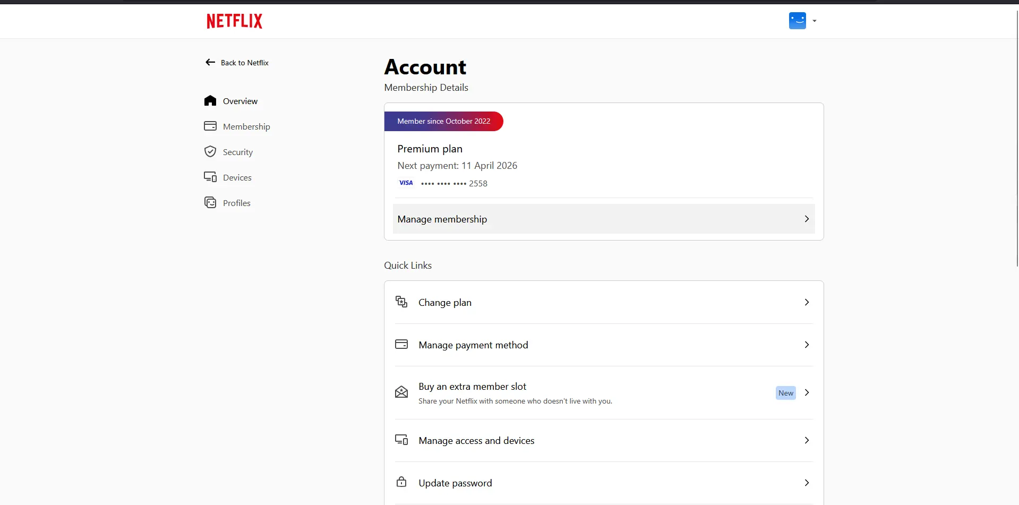Open the profile dropdown arrow in header

tap(815, 21)
